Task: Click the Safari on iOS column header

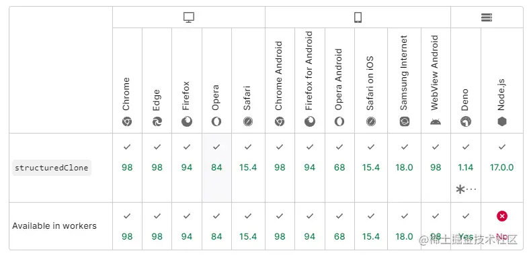Action: point(371,81)
